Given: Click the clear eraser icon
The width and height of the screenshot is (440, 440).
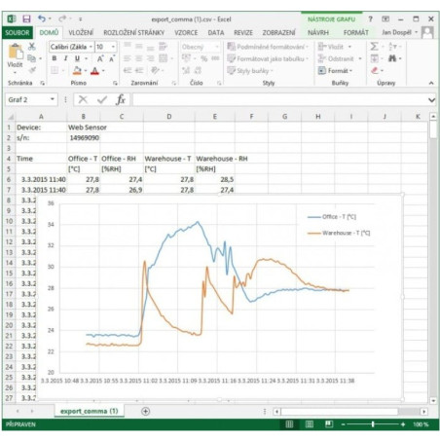Looking at the screenshot, I should 375,70.
